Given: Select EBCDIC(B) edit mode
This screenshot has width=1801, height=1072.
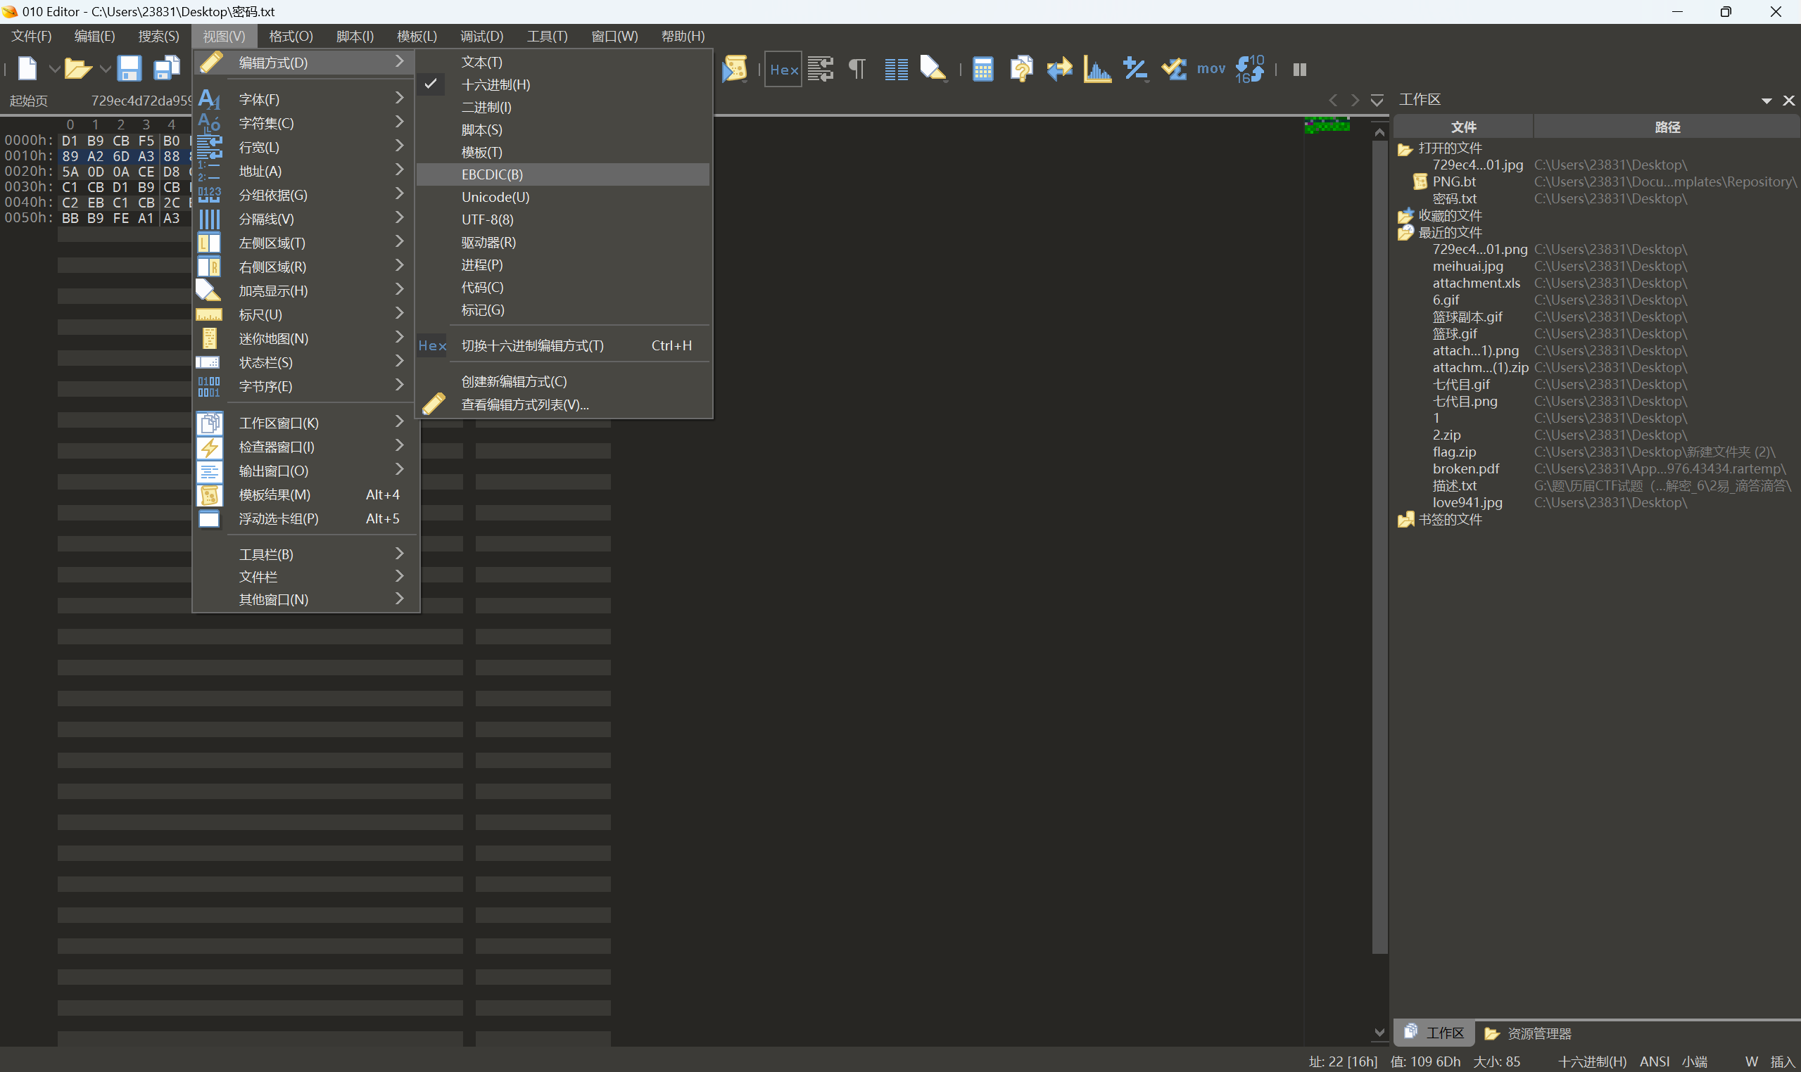Looking at the screenshot, I should pyautogui.click(x=564, y=175).
